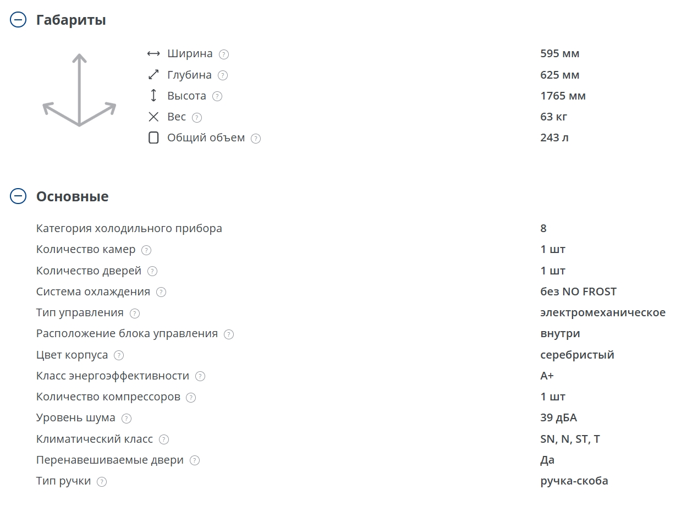Show hint for Количество дверей

click(152, 271)
